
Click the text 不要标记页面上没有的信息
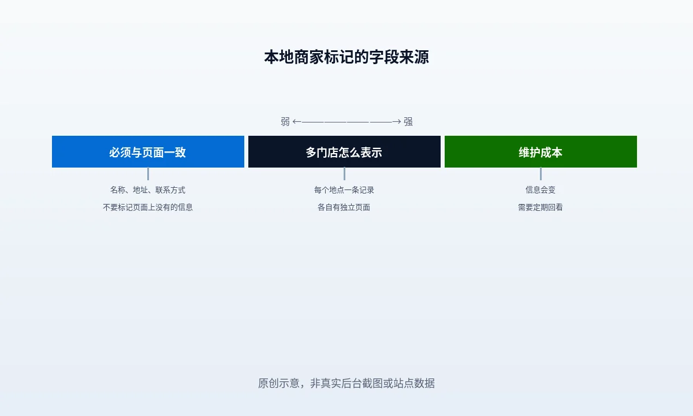pyautogui.click(x=148, y=207)
